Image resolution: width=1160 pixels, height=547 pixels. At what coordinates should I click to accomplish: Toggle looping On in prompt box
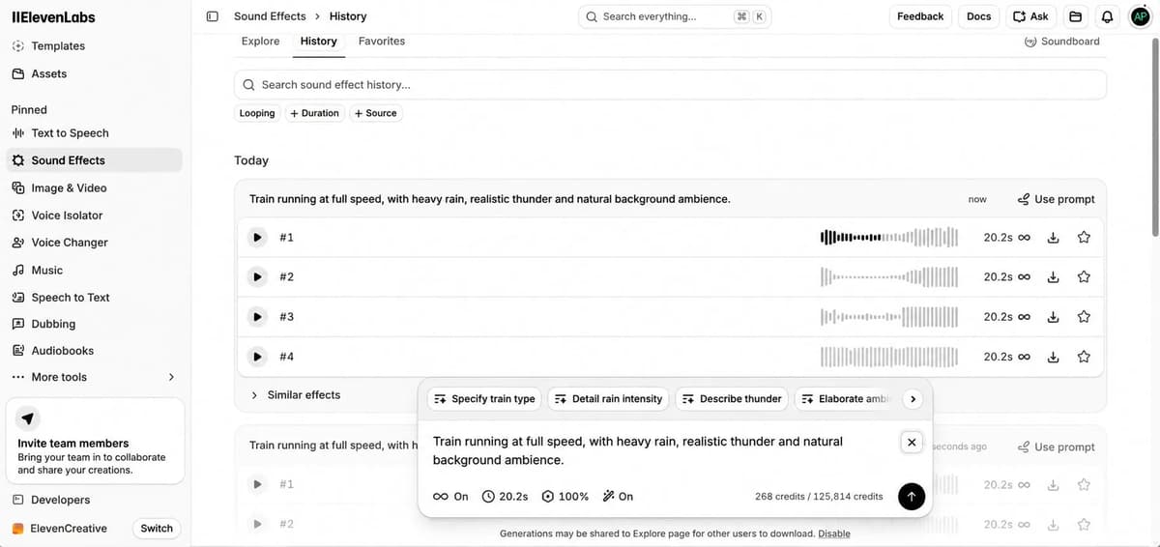click(x=450, y=497)
